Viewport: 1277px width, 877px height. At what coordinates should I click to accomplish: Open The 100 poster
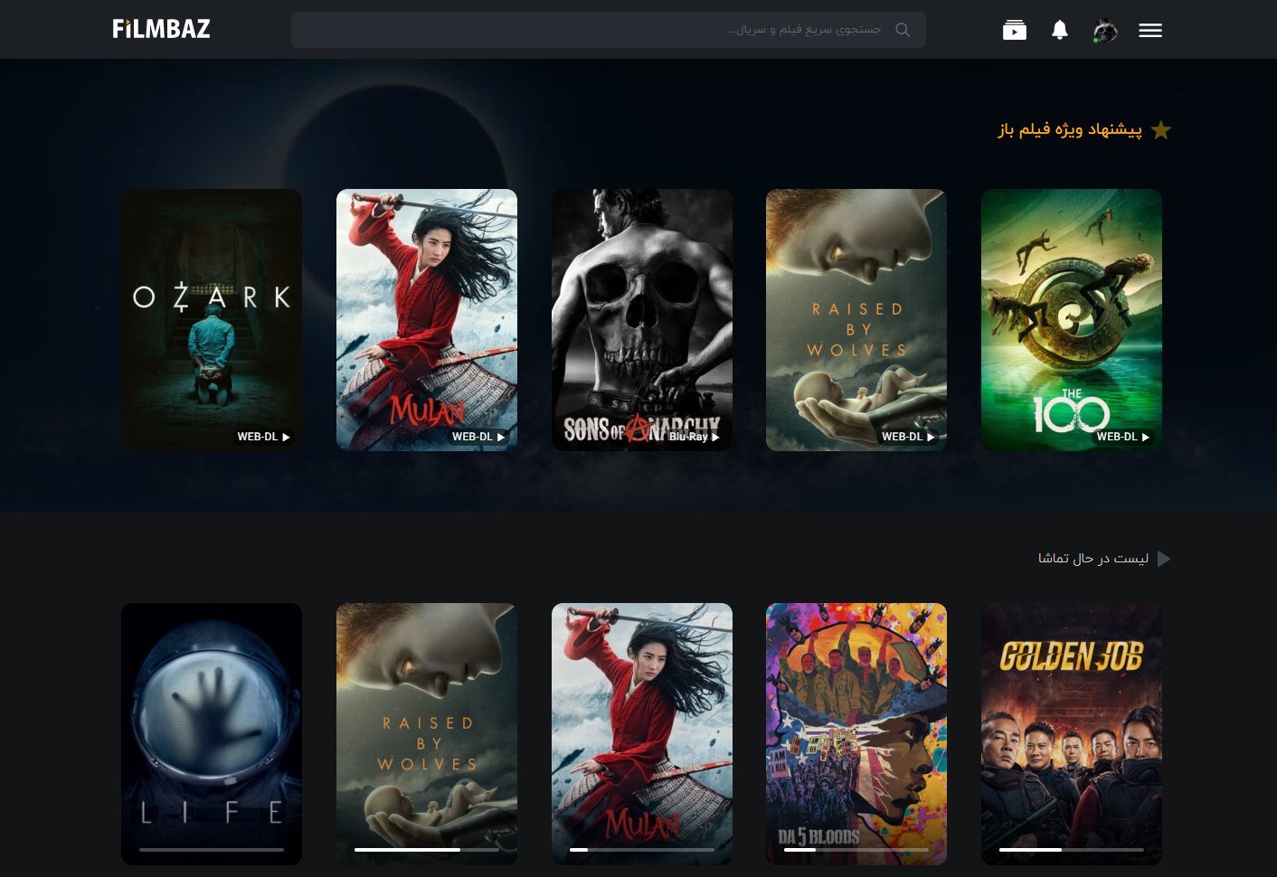[x=1072, y=320]
